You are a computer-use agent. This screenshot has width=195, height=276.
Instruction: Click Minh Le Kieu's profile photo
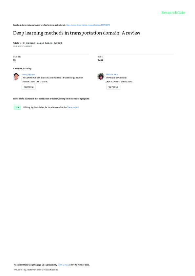[x=101, y=76]
